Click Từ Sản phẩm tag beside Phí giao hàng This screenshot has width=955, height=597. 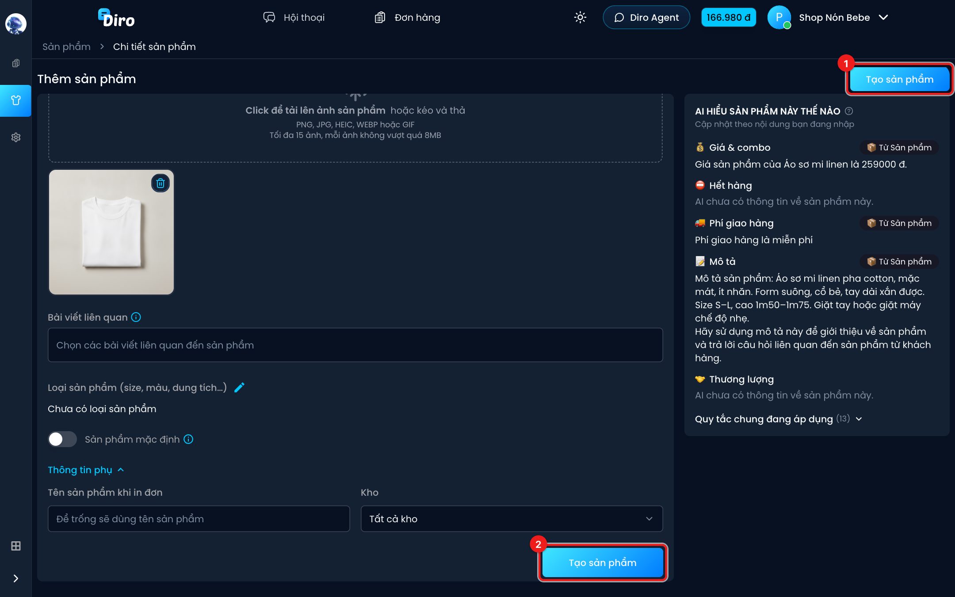[x=899, y=223]
